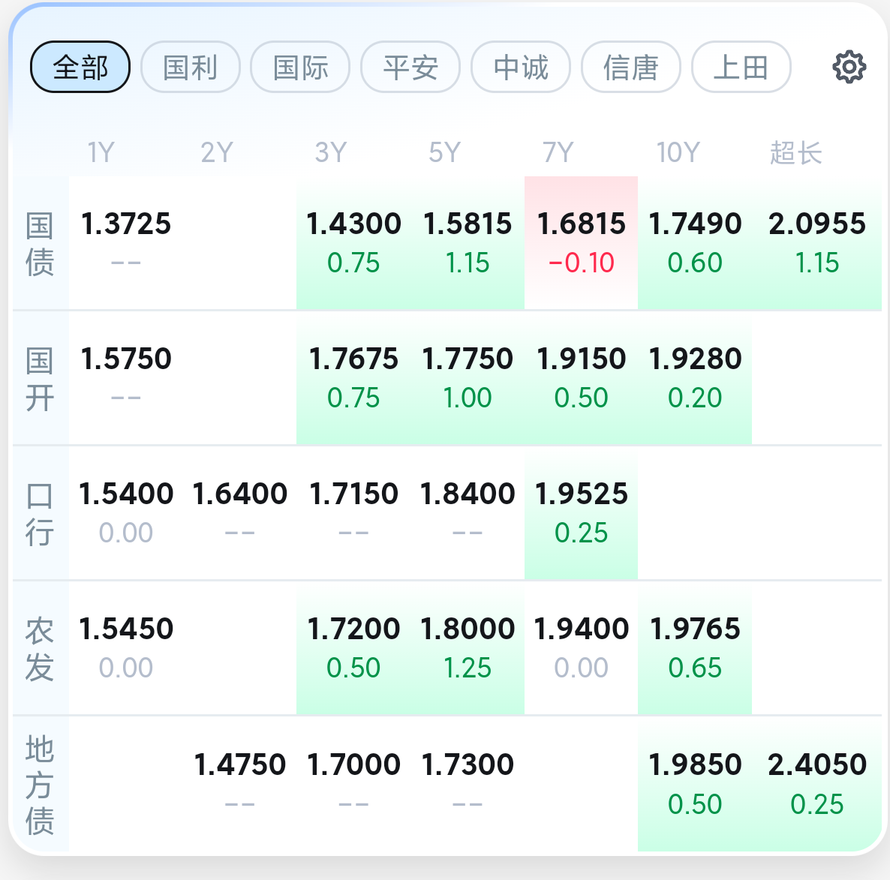Screen dimensions: 890x880
Task: Click the 地方债 超长 yield 2.4050
Action: [x=816, y=765]
